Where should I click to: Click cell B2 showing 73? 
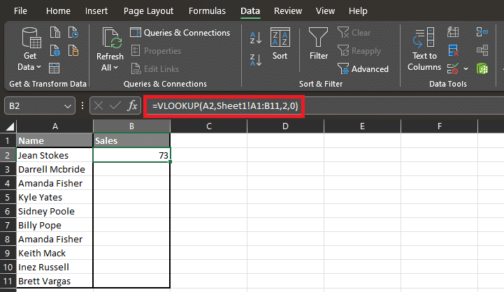click(x=131, y=155)
